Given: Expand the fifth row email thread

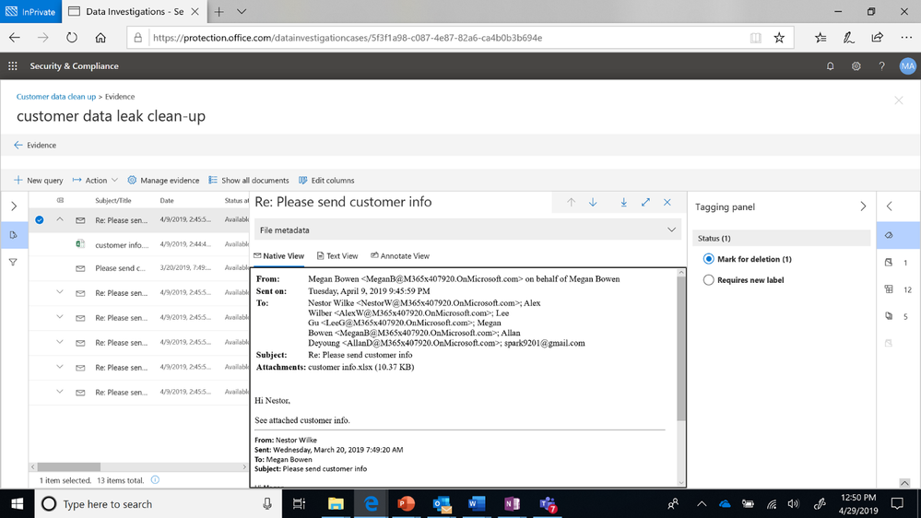Looking at the screenshot, I should pyautogui.click(x=60, y=317).
